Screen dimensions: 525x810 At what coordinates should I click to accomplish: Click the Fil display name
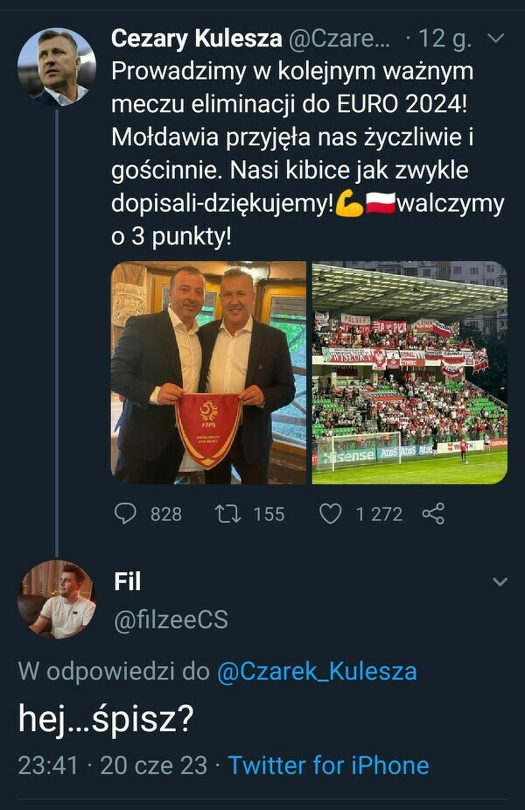127,581
